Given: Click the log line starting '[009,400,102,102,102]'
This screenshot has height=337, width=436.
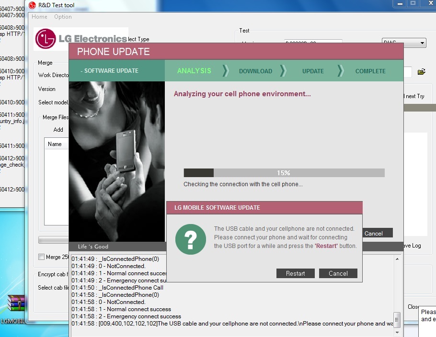Looking at the screenshot, I should point(232,324).
